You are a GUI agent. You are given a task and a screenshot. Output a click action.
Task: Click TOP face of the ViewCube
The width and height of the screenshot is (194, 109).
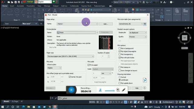point(185,38)
